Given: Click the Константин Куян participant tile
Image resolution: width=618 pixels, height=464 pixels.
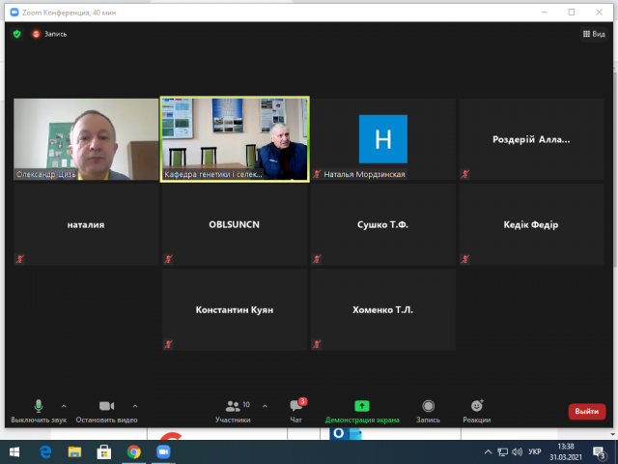Looking at the screenshot, I should point(235,309).
